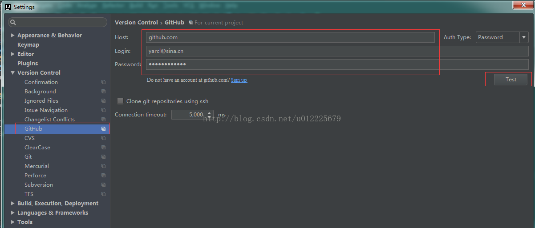The width and height of the screenshot is (535, 228).
Task: Select the CVS settings entry
Action: pos(29,138)
